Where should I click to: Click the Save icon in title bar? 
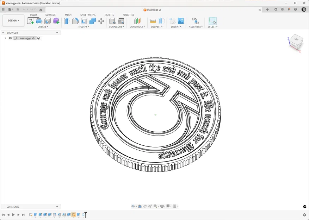tap(18, 10)
